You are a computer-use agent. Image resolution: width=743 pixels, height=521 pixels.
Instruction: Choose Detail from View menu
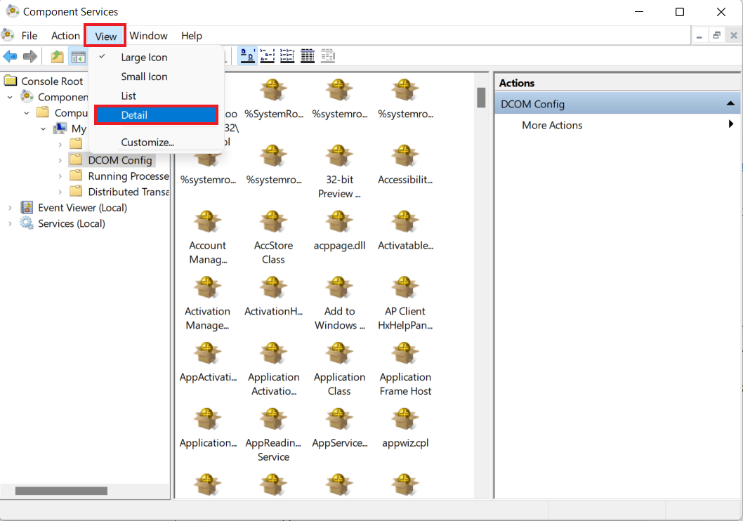click(156, 115)
